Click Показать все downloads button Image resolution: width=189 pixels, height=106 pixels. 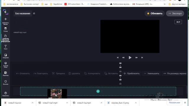175,103
